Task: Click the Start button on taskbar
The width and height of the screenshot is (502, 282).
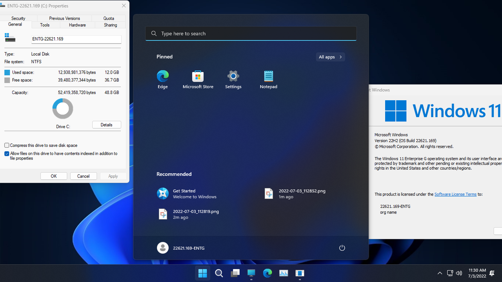Action: [x=203, y=273]
